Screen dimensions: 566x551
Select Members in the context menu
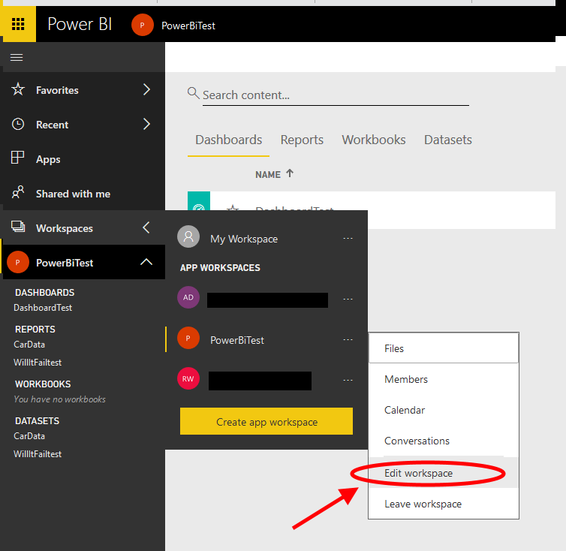[x=444, y=379]
